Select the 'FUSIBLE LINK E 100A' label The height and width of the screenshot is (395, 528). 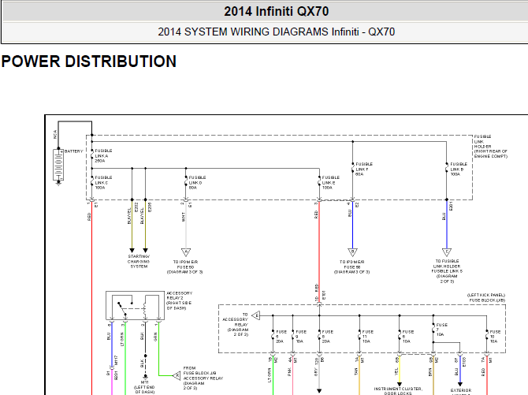[x=331, y=182]
